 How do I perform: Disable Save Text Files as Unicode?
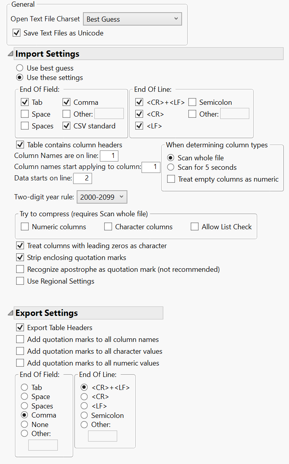click(17, 33)
